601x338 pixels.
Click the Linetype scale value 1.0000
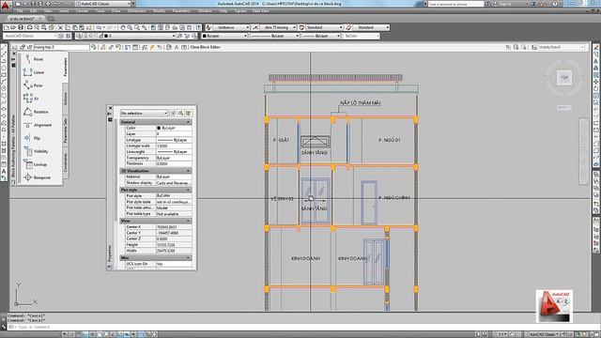tap(174, 146)
